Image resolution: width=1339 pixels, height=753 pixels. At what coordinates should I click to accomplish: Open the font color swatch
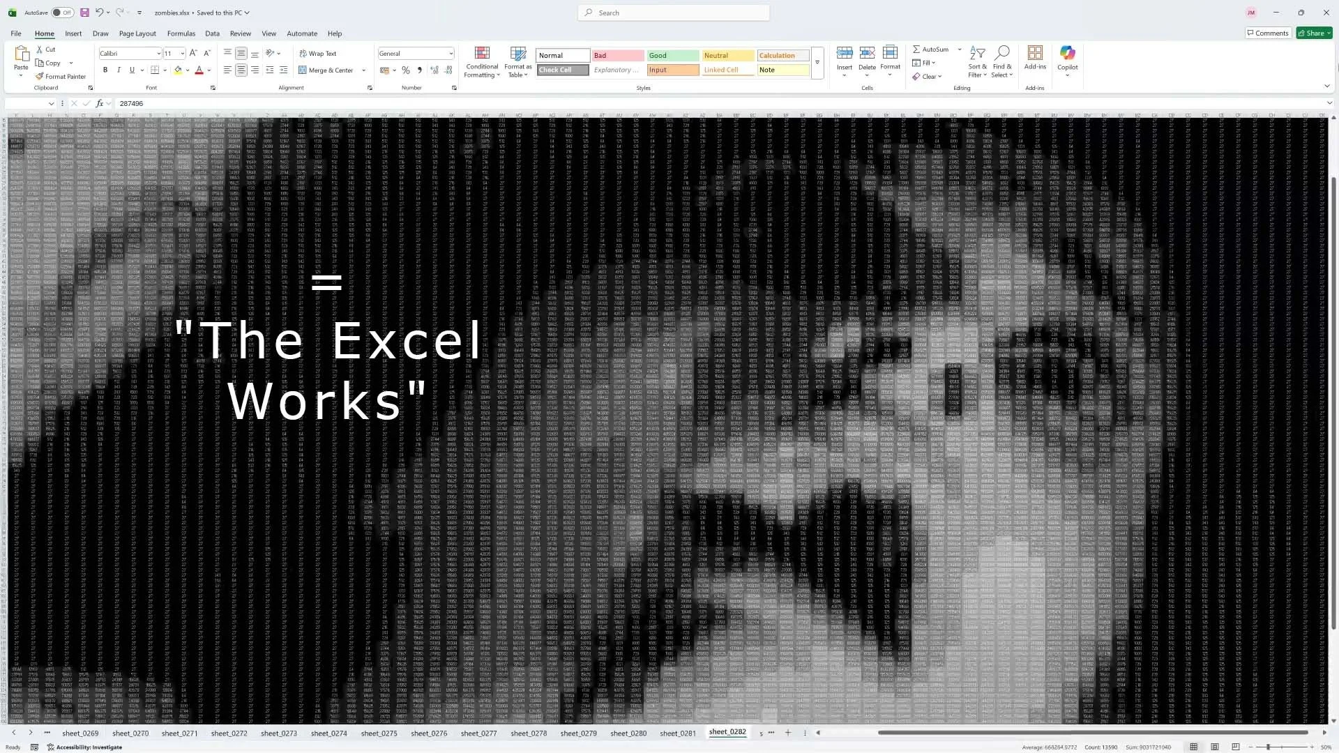[x=199, y=70]
